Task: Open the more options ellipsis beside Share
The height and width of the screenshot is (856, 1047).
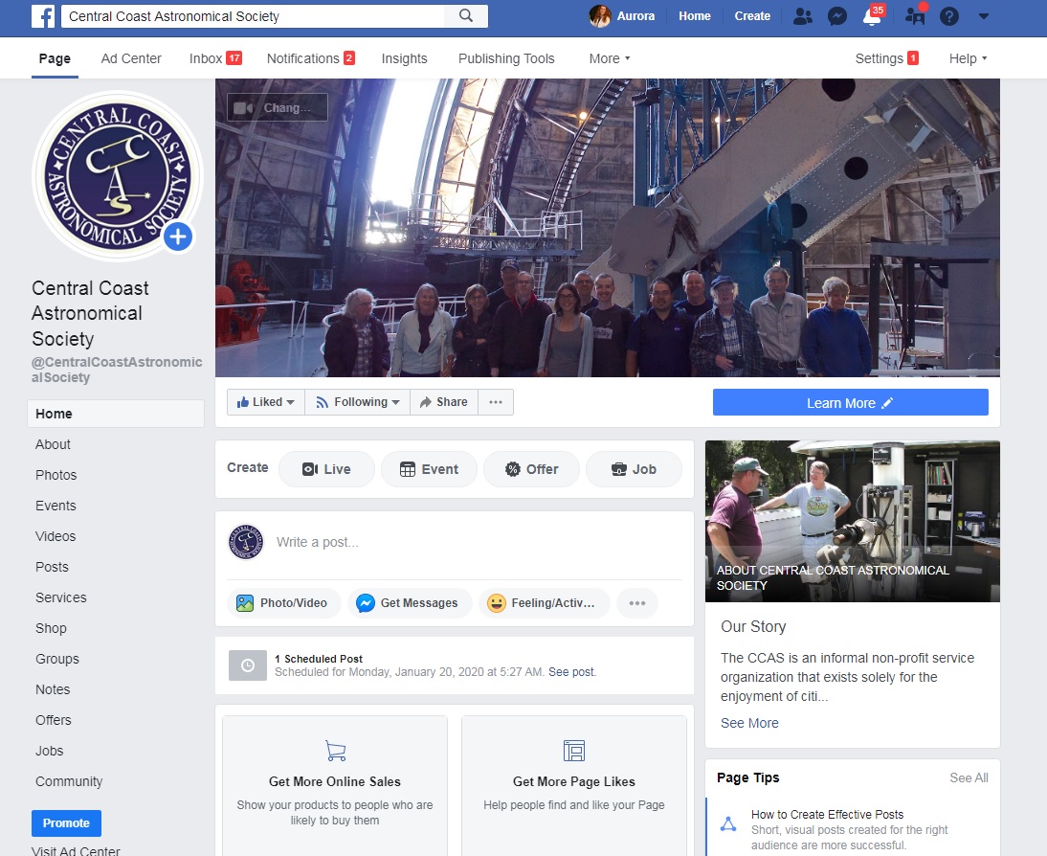Action: pyautogui.click(x=496, y=402)
